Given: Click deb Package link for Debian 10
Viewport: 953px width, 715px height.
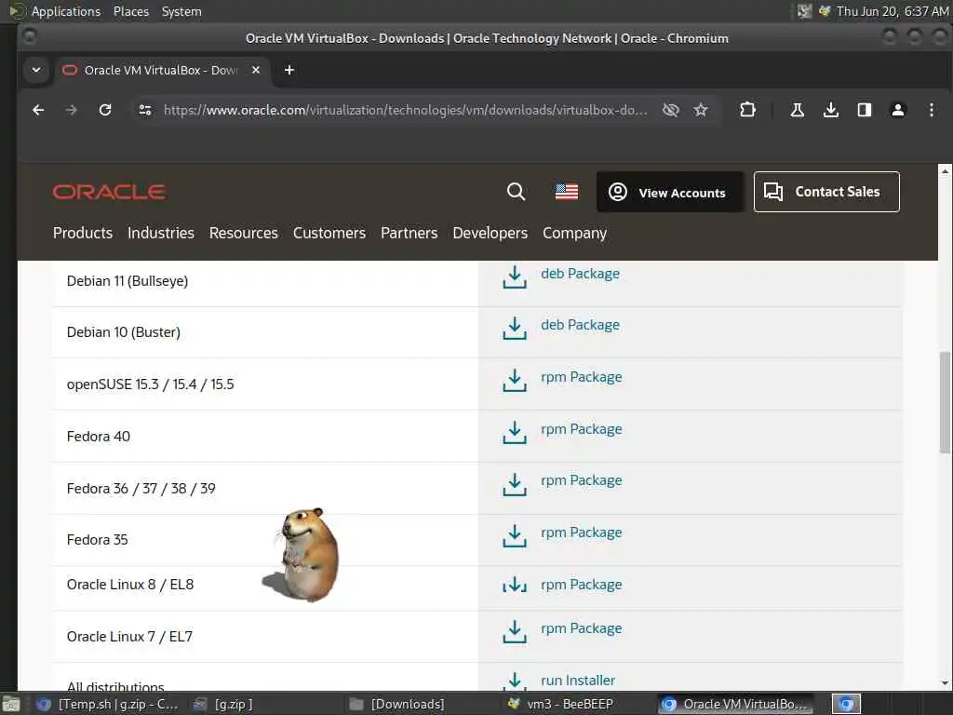Looking at the screenshot, I should 581,325.
